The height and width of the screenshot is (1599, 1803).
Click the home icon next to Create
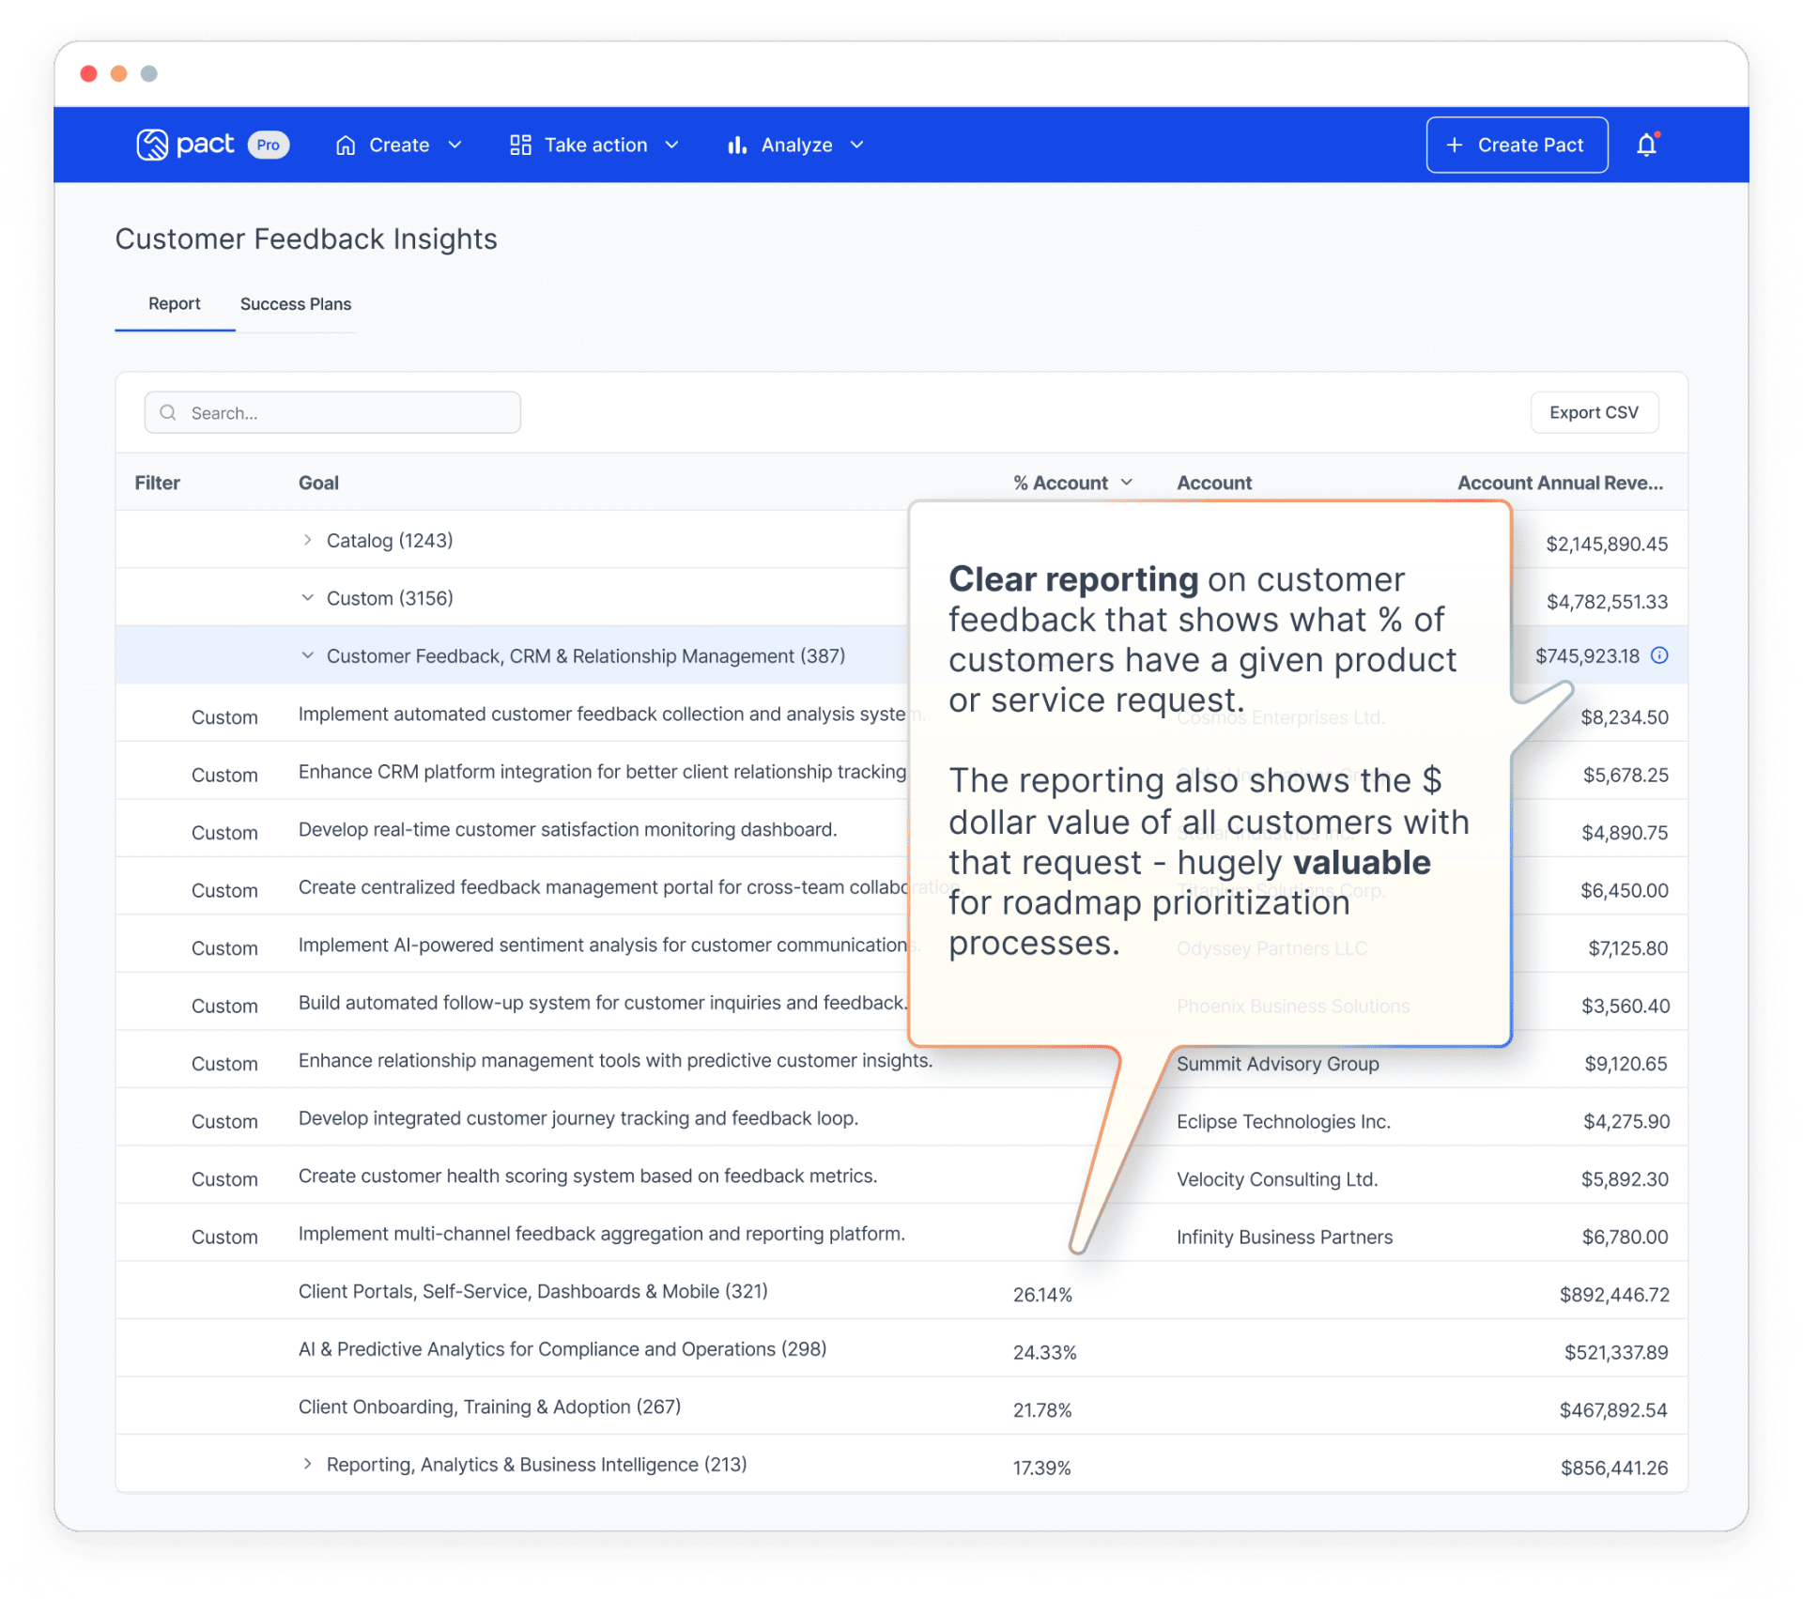346,145
